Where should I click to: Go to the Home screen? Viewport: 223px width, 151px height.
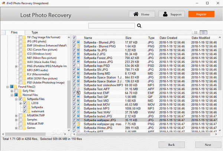[x=142, y=14]
